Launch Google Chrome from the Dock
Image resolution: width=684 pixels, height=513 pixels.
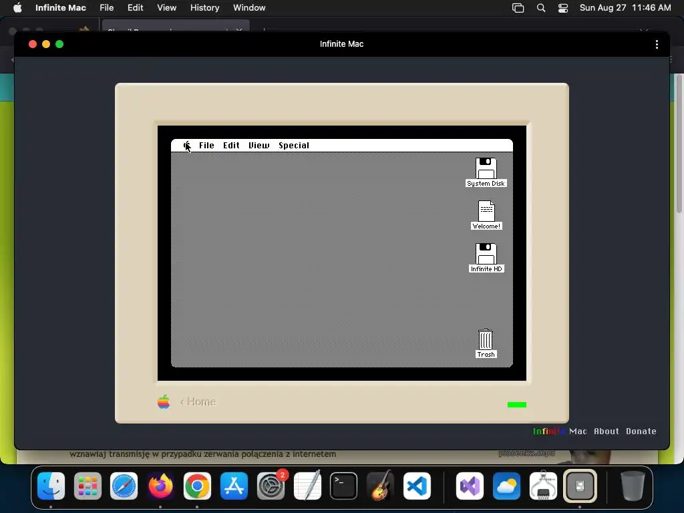(197, 486)
